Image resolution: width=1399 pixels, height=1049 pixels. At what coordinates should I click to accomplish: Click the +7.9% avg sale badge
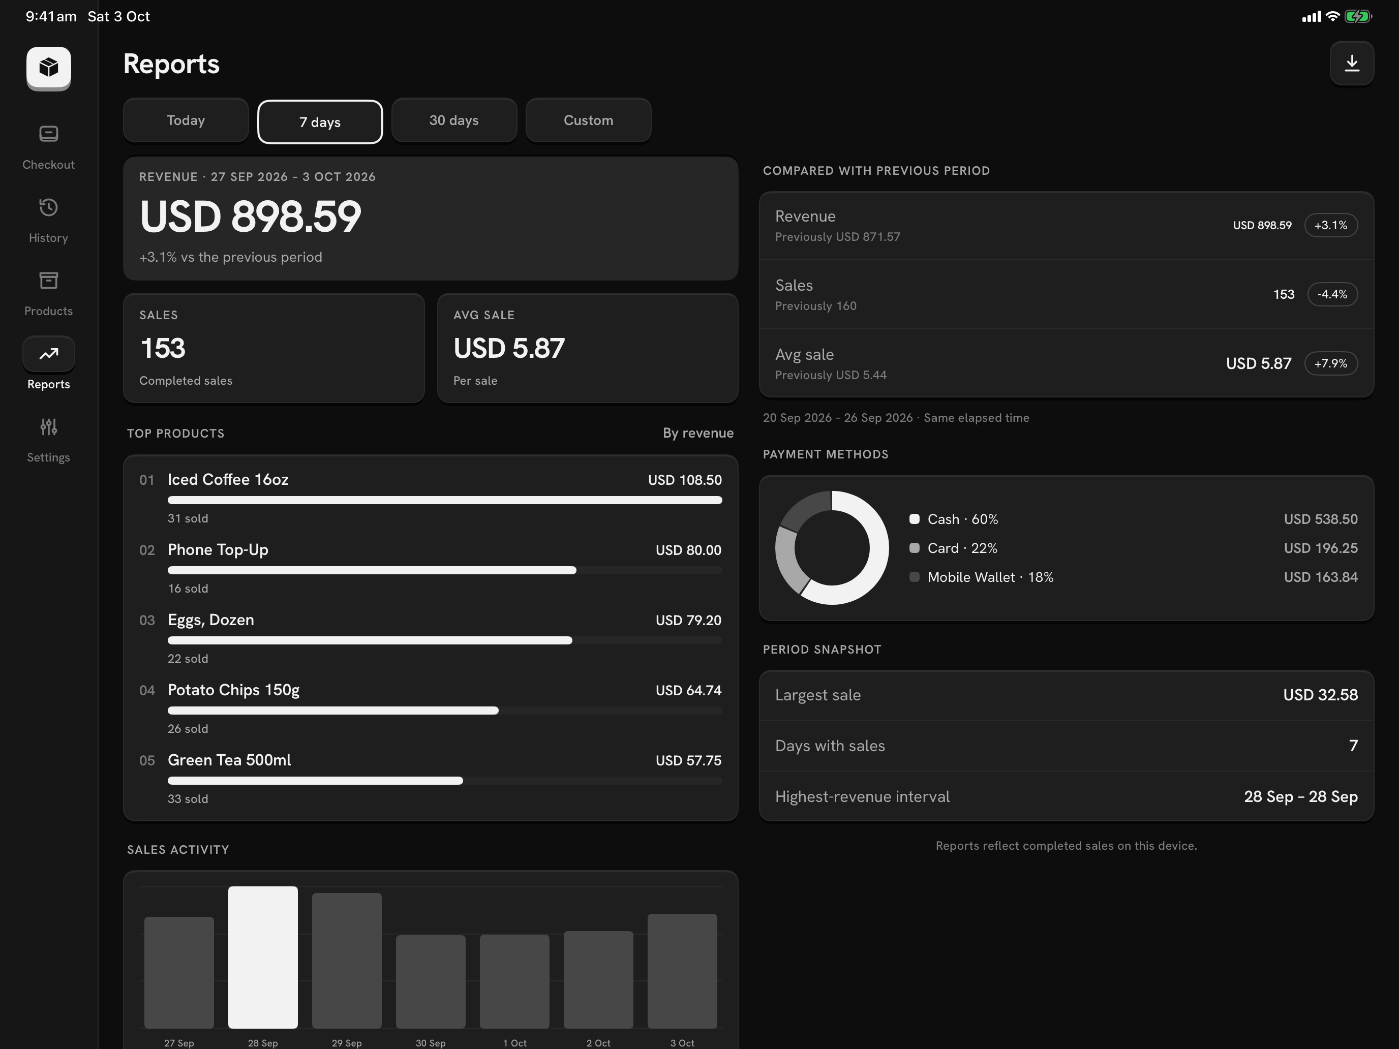(x=1331, y=363)
